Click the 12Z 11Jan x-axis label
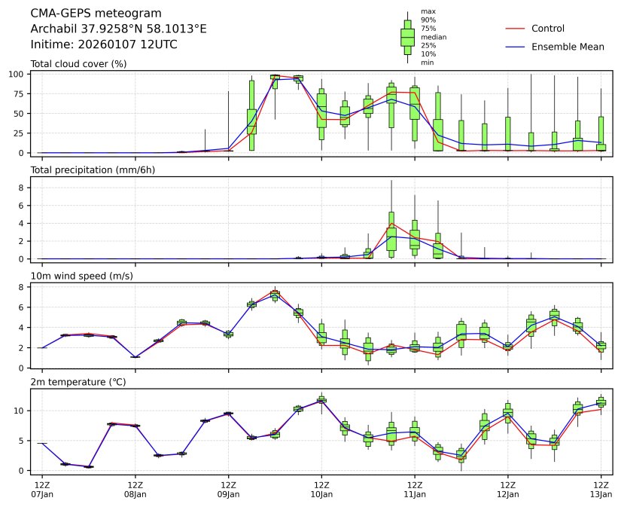621x507 pixels. 415,489
